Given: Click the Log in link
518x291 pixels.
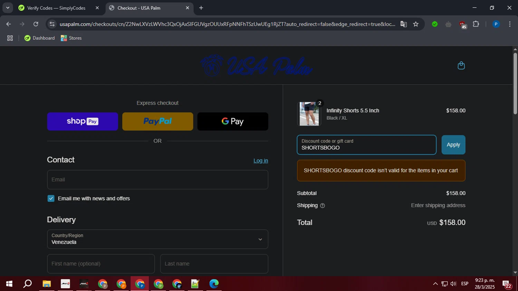Looking at the screenshot, I should 261,161.
